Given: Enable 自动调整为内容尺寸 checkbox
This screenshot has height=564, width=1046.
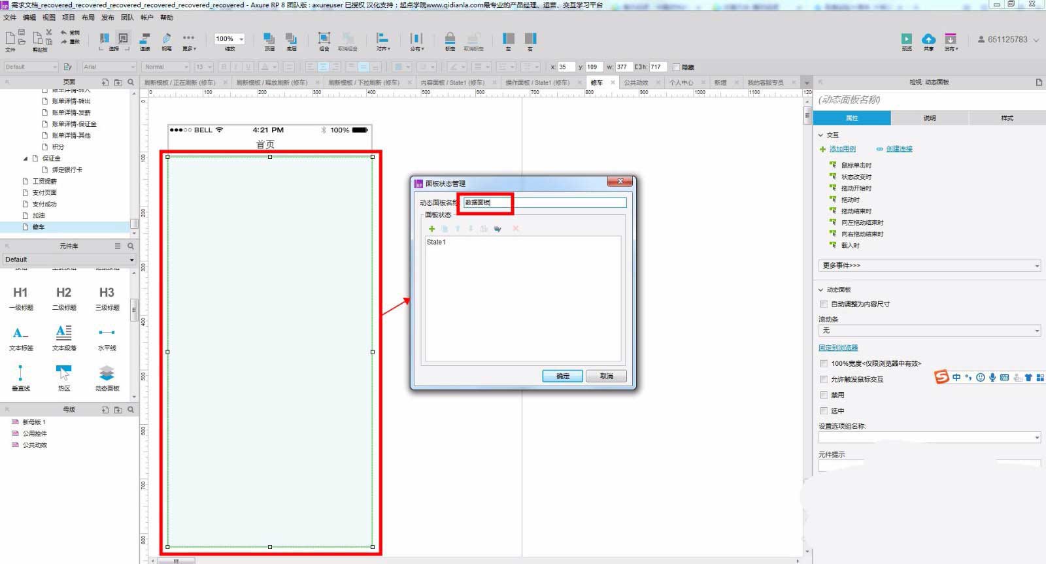Looking at the screenshot, I should (824, 304).
